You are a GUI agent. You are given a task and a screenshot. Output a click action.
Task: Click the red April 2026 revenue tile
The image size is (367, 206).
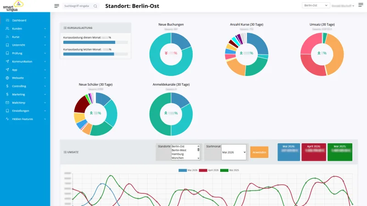(x=314, y=152)
